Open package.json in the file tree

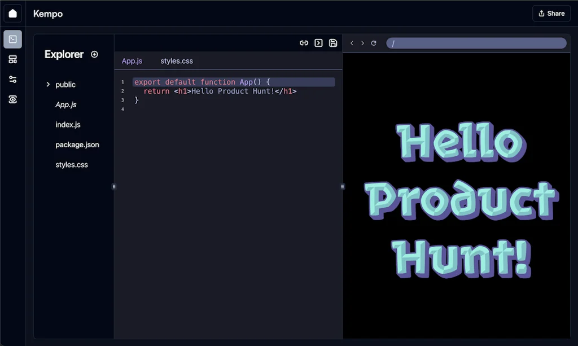pyautogui.click(x=77, y=145)
